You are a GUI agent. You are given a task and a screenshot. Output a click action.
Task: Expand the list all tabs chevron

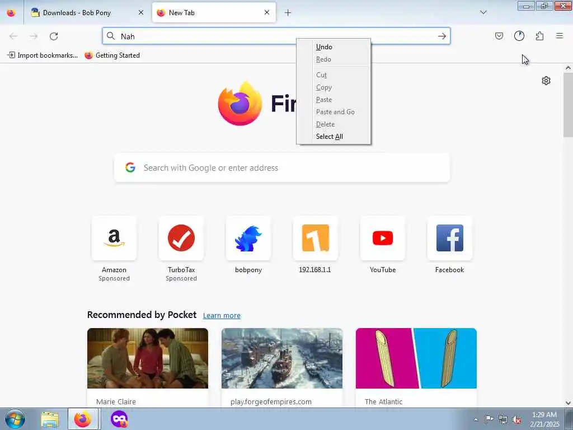pyautogui.click(x=483, y=12)
